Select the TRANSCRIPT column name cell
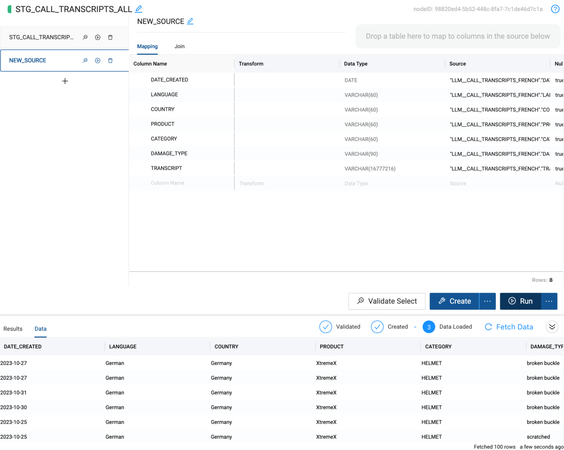 tap(166, 168)
